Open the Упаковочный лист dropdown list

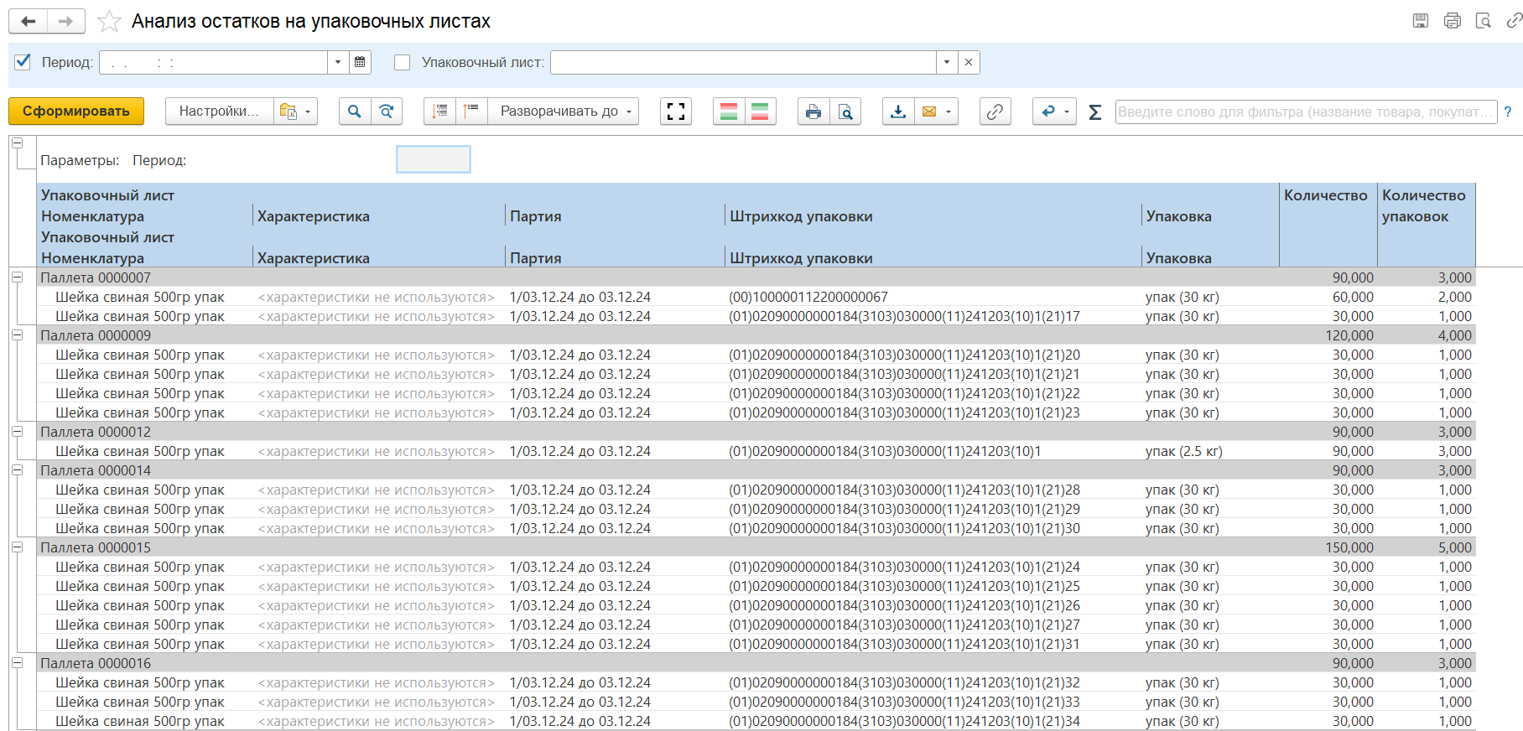tap(947, 62)
